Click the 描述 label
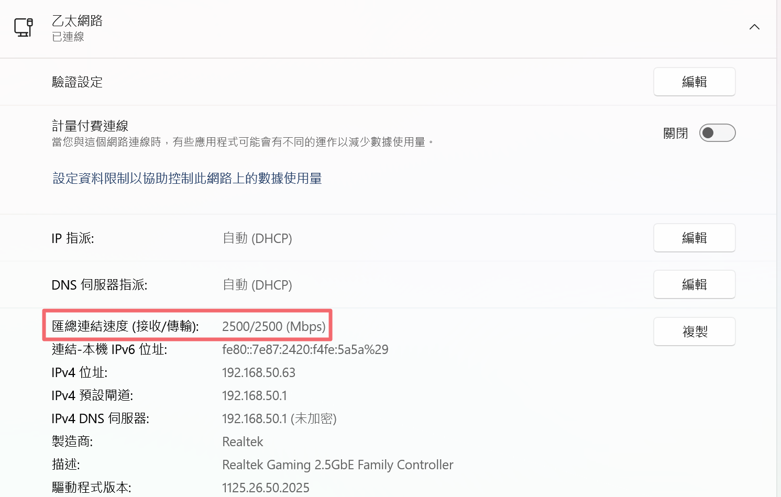Image resolution: width=781 pixels, height=497 pixels. pos(66,465)
